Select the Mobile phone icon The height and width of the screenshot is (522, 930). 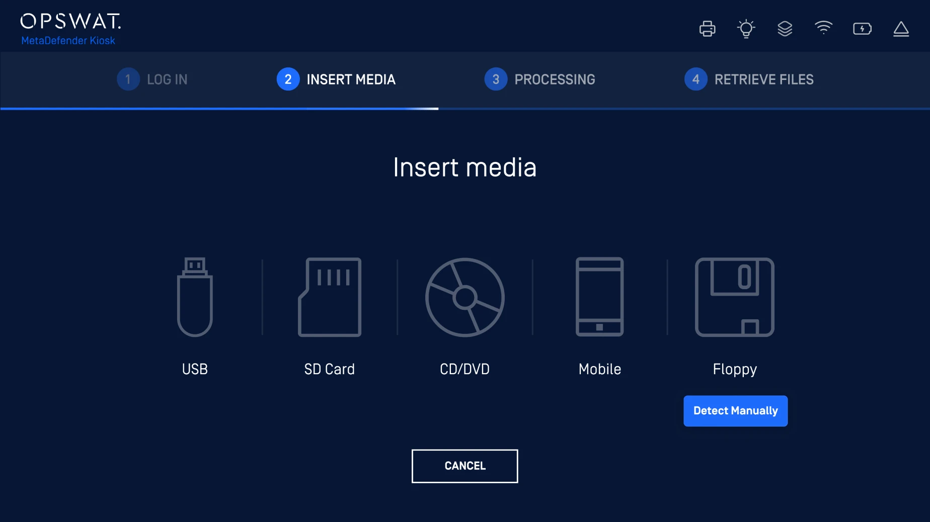(599, 297)
